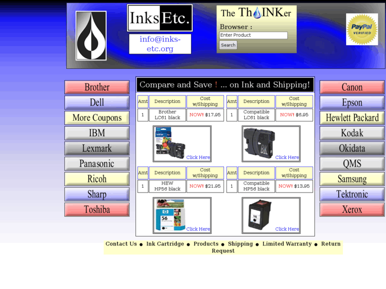
Task: Focus the Enter Product search field
Action: click(253, 35)
